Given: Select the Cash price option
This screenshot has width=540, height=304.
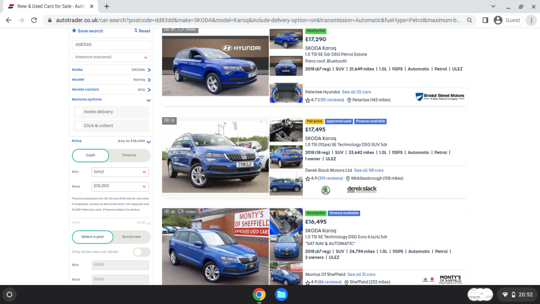Looking at the screenshot, I should [x=91, y=156].
